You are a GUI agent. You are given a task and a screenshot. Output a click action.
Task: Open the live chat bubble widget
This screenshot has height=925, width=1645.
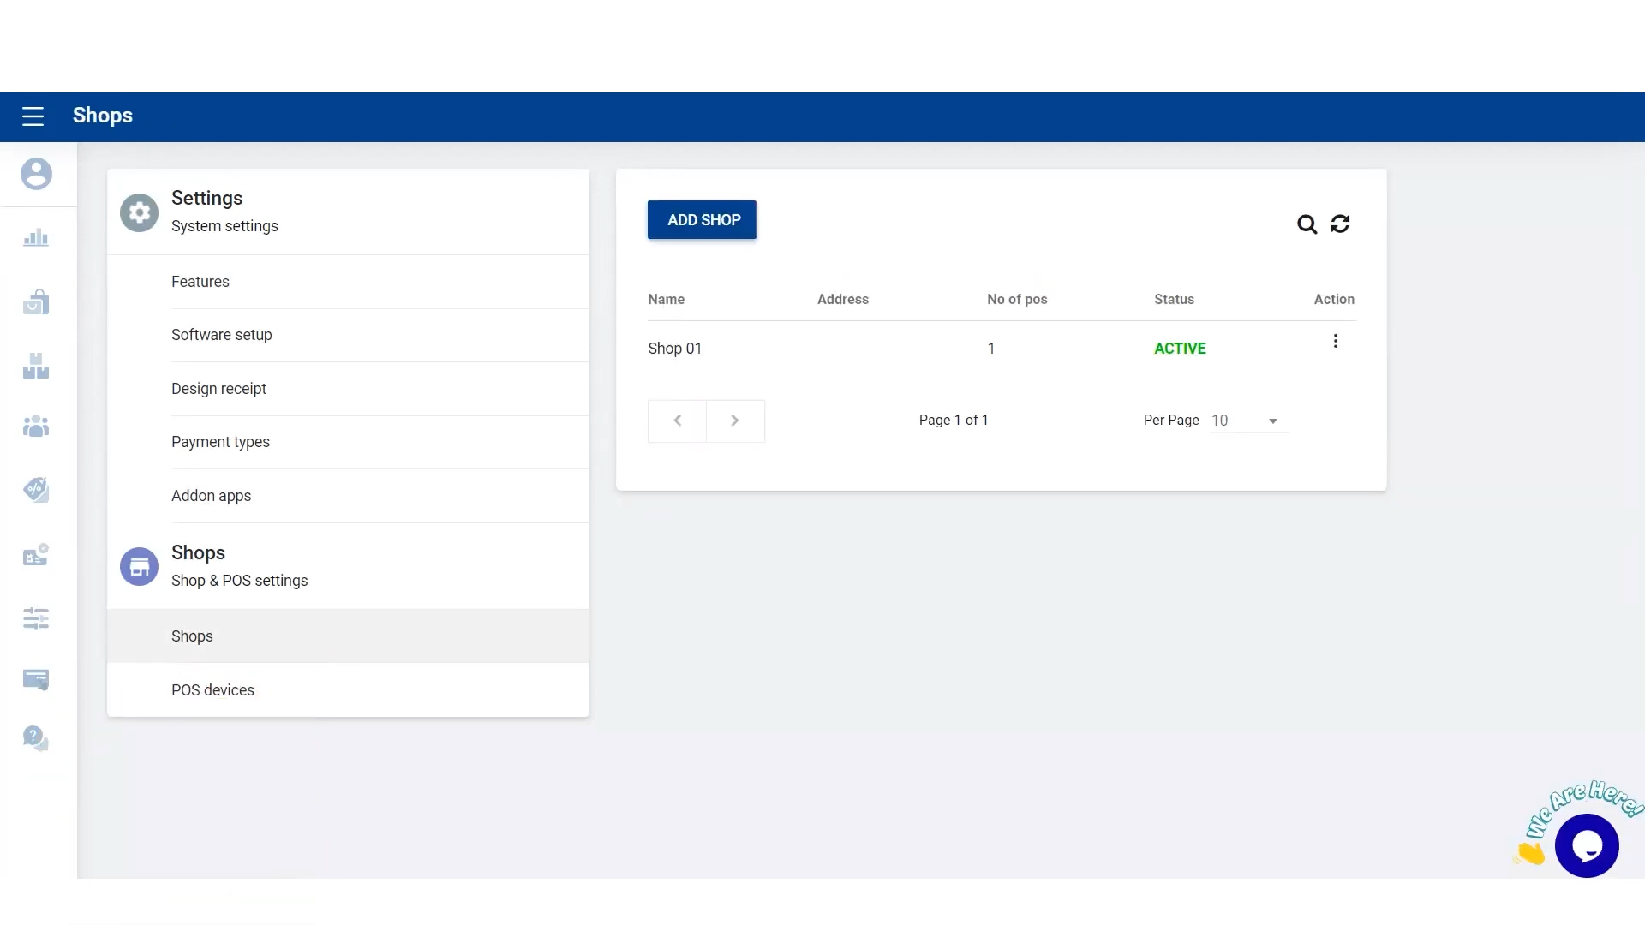point(1587,846)
